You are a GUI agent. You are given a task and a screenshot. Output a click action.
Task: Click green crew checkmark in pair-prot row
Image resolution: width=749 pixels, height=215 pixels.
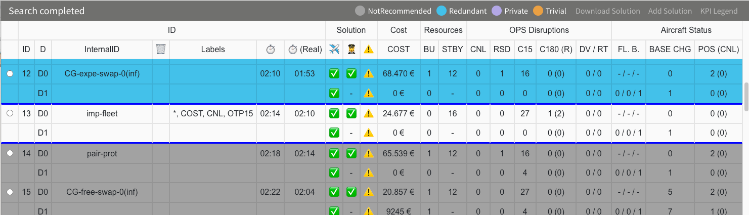coord(351,153)
